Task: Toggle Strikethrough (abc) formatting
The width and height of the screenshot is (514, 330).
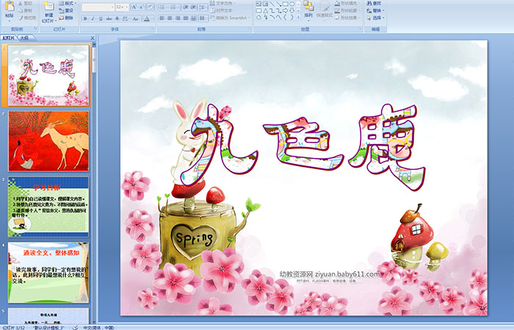Action: [x=109, y=18]
